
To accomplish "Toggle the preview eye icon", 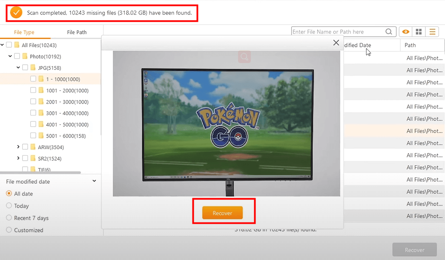I will 405,31.
